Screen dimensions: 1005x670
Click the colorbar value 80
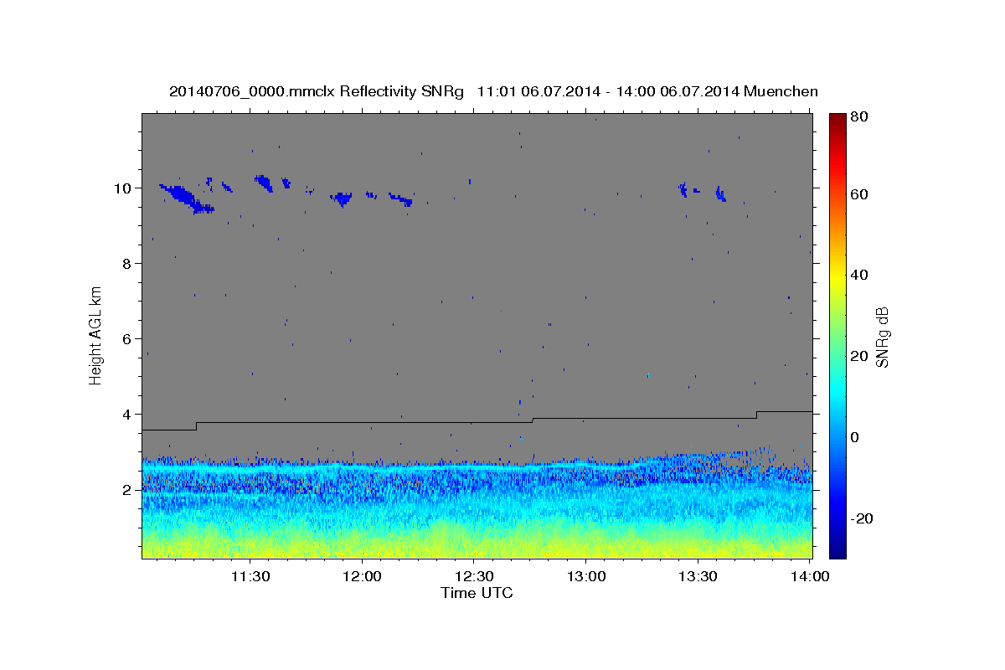(x=858, y=116)
